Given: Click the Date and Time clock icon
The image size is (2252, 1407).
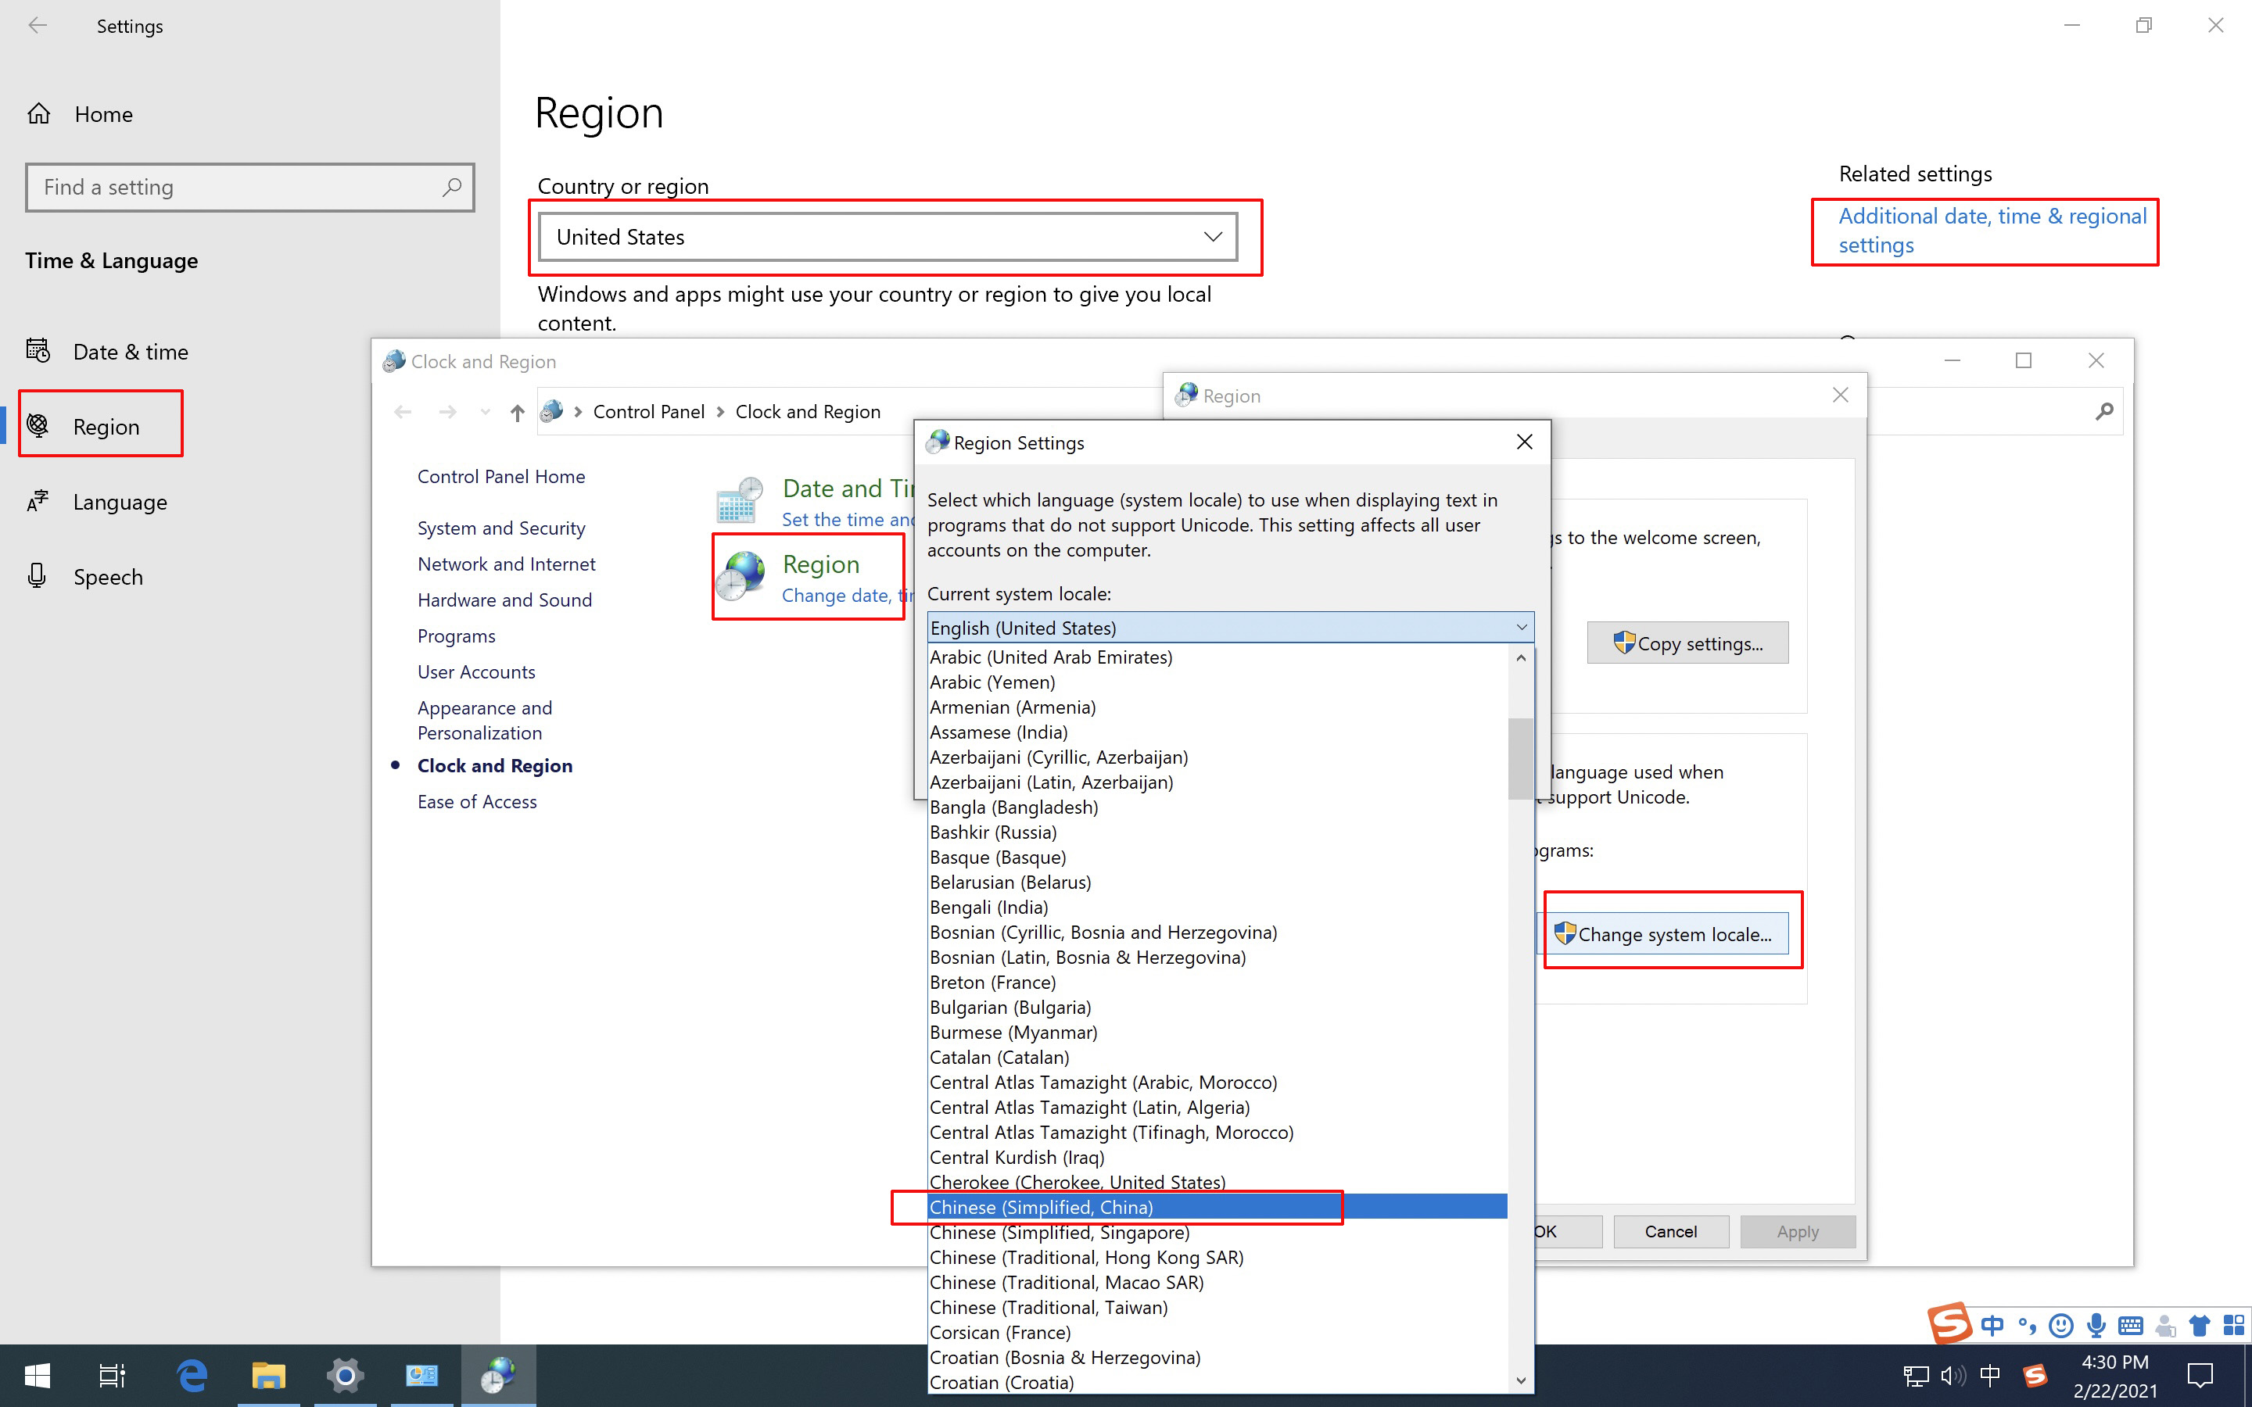Looking at the screenshot, I should coord(740,500).
